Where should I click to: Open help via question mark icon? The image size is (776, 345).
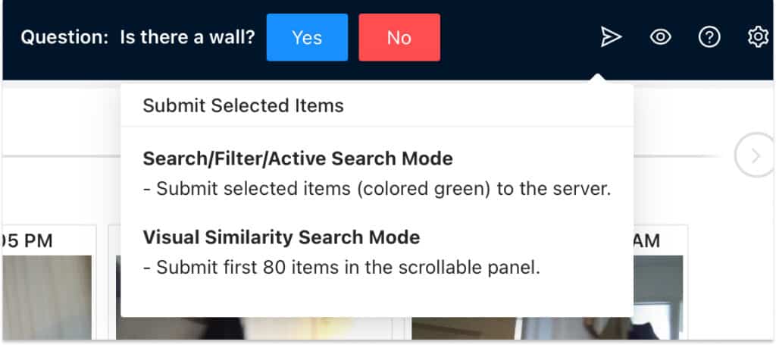[x=709, y=37]
